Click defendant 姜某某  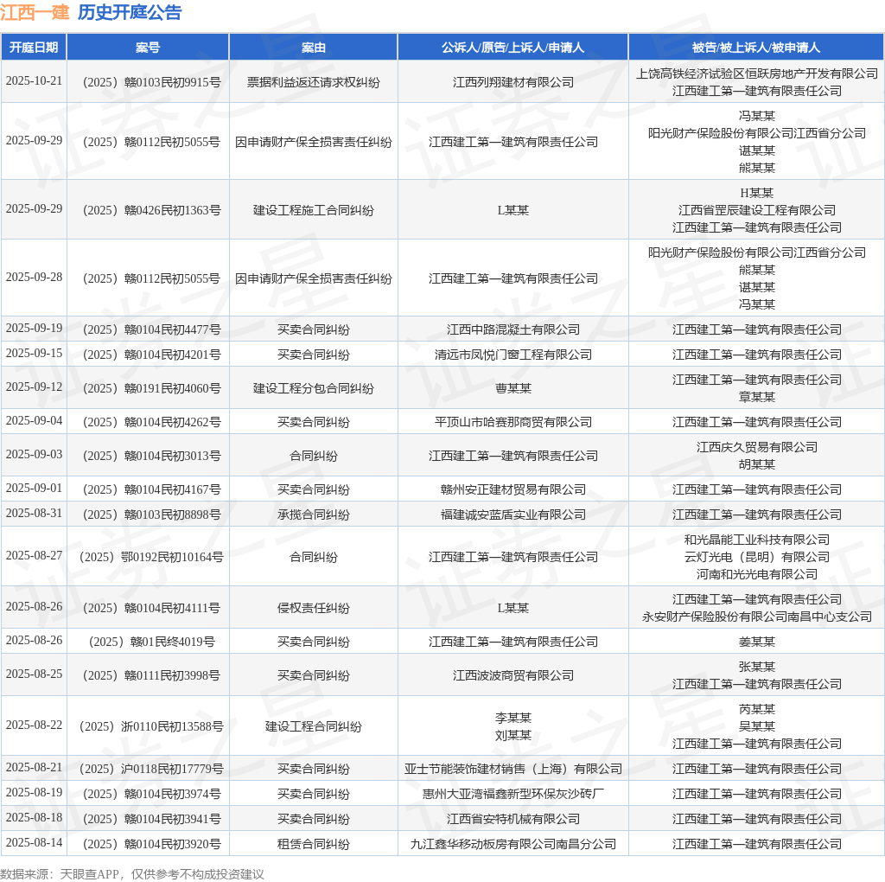(x=757, y=642)
